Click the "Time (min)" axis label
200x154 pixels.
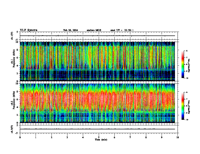coord(101,140)
